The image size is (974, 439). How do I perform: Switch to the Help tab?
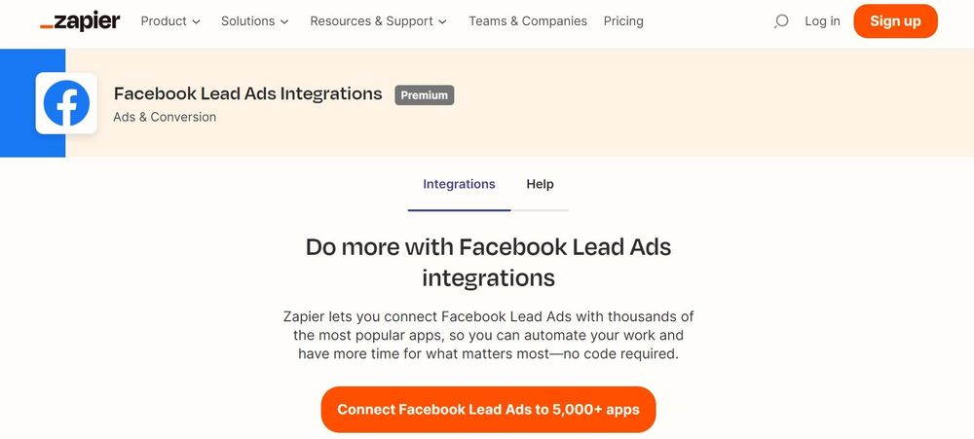tap(540, 184)
